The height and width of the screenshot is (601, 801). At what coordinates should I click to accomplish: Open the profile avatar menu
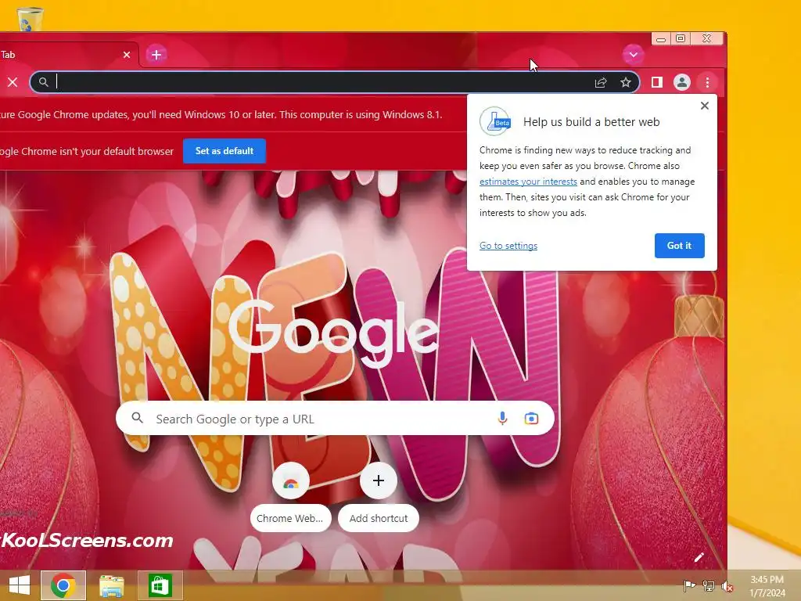(x=682, y=82)
